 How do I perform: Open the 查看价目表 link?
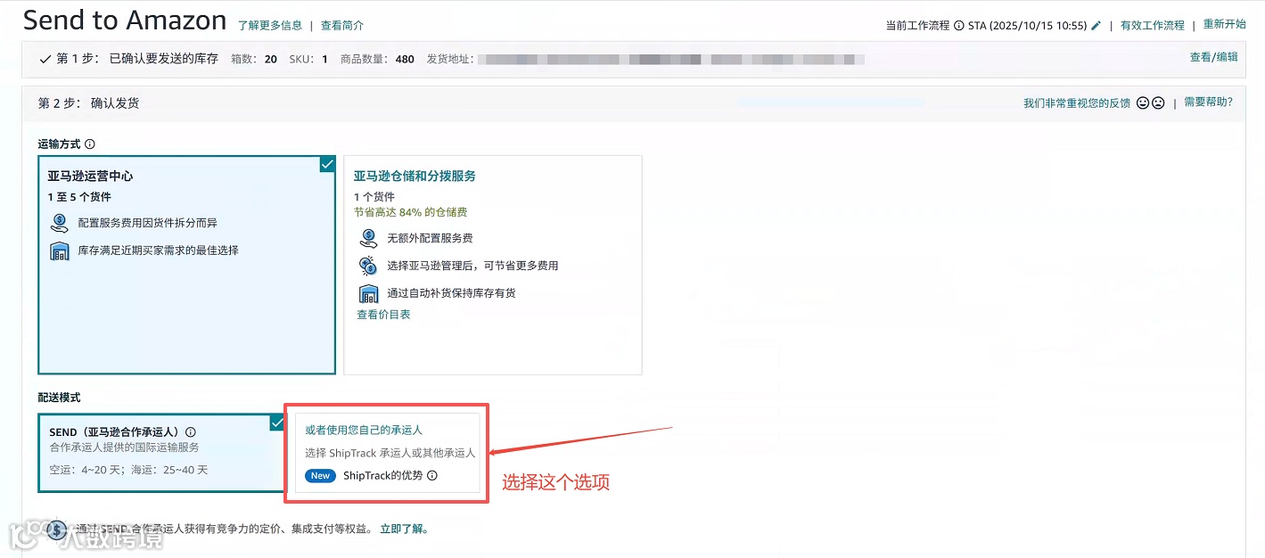[x=383, y=315]
